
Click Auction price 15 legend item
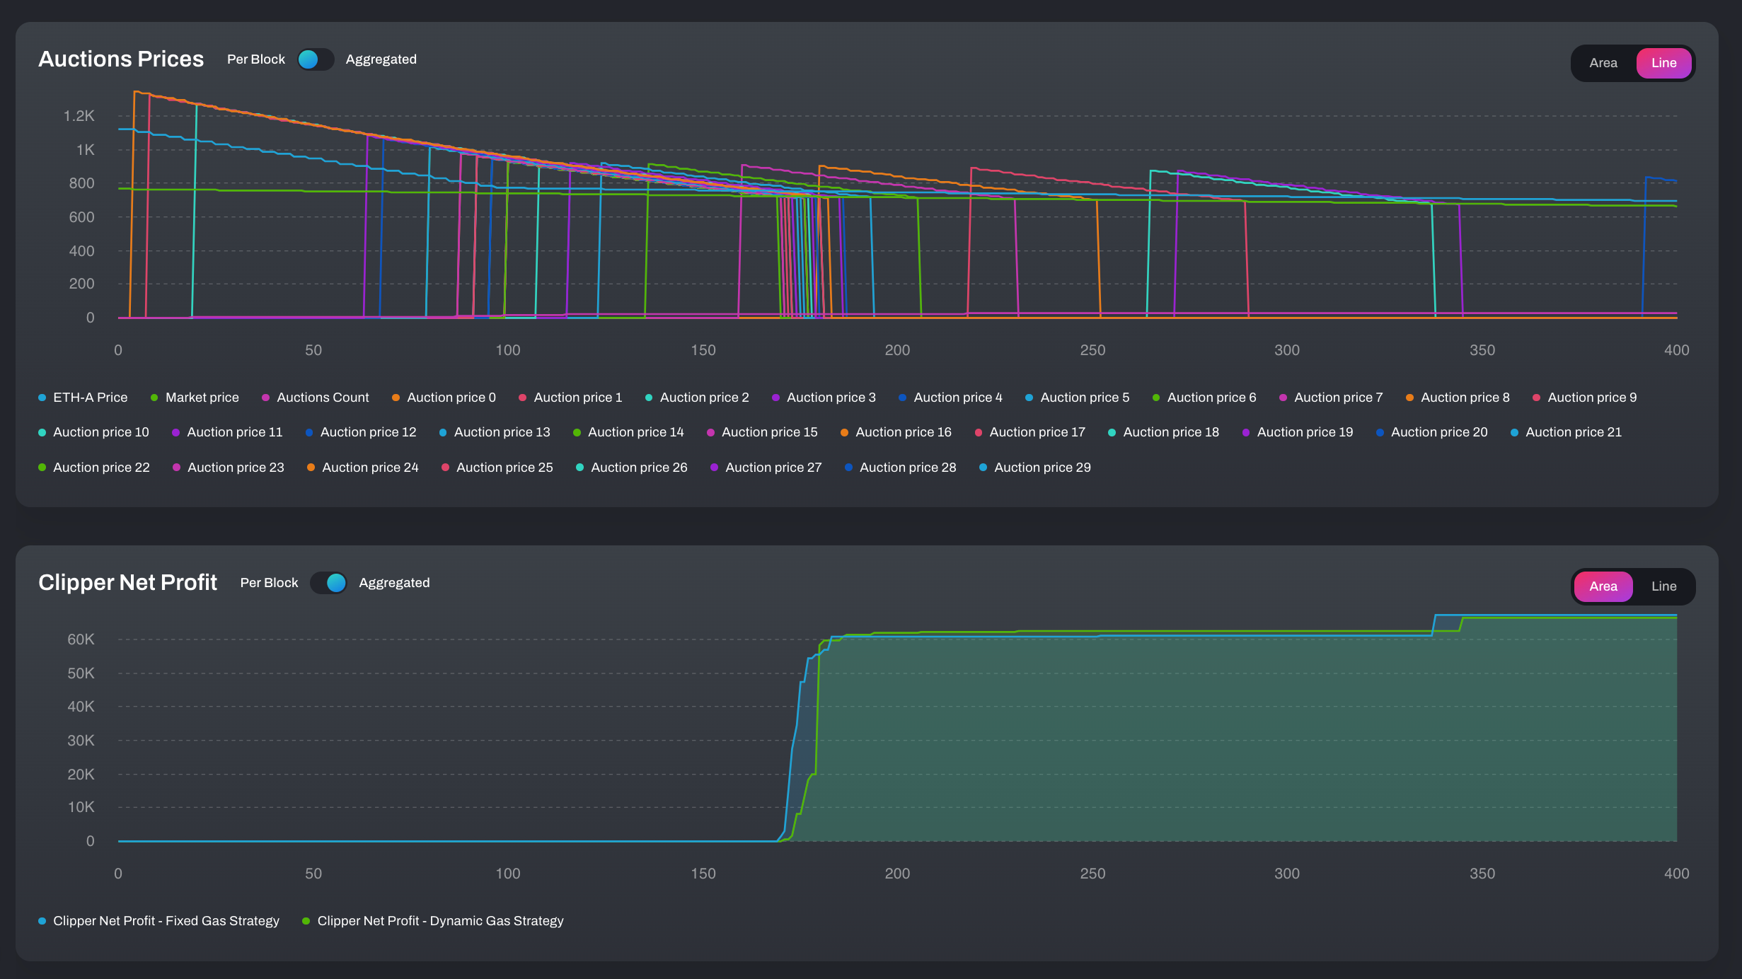769,432
